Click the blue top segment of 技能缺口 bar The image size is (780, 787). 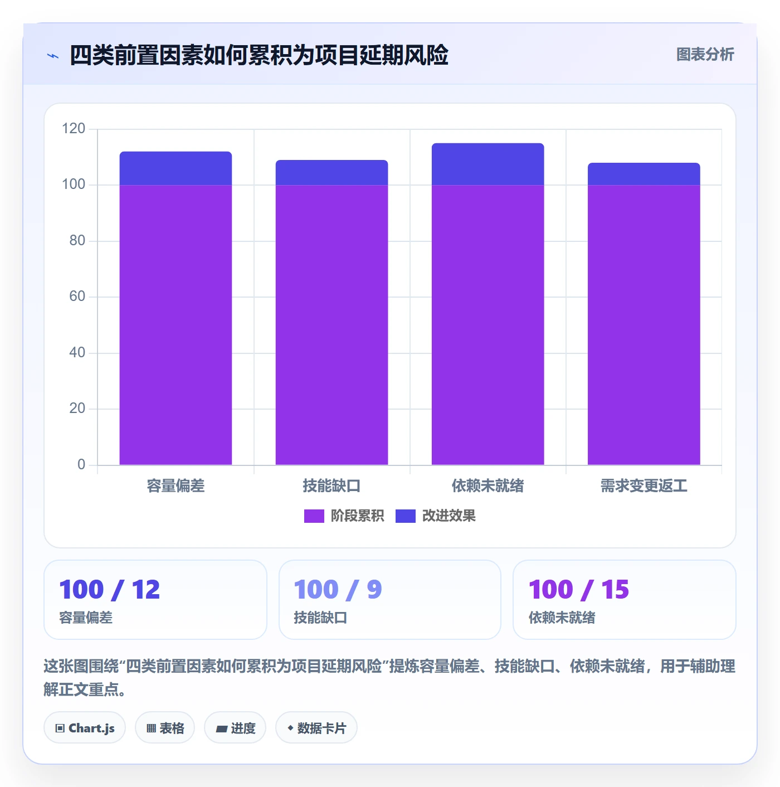click(x=331, y=173)
